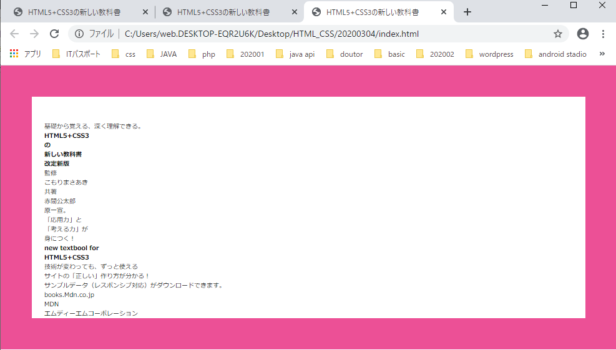Click the name こもりまさあき
616x350 pixels.
[66, 182]
